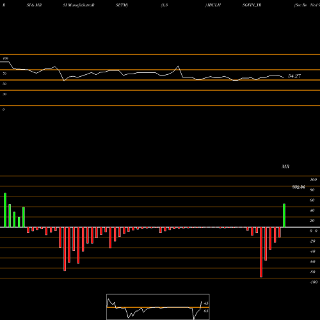
Task: Click the MR axis label -100
Action: [x=314, y=282]
